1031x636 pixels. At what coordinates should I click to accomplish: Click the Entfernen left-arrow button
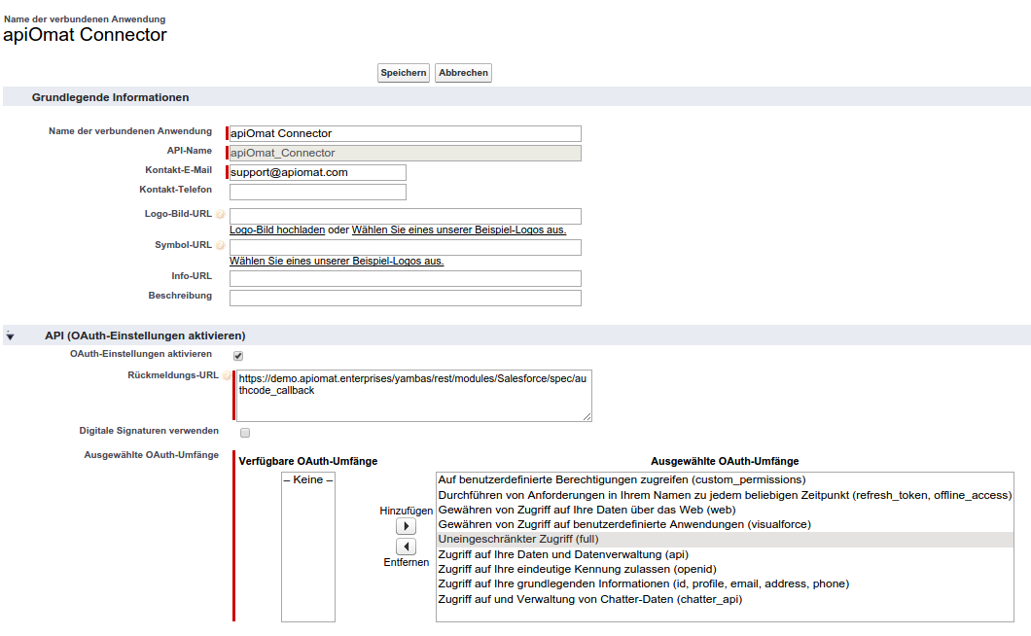[x=406, y=547]
